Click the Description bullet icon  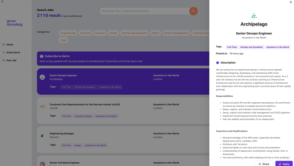click(x=218, y=63)
